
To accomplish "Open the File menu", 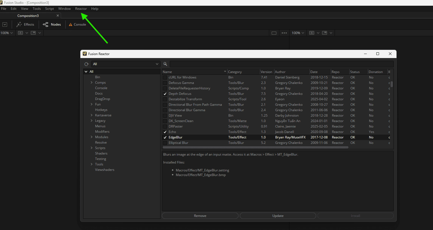I will [4, 9].
